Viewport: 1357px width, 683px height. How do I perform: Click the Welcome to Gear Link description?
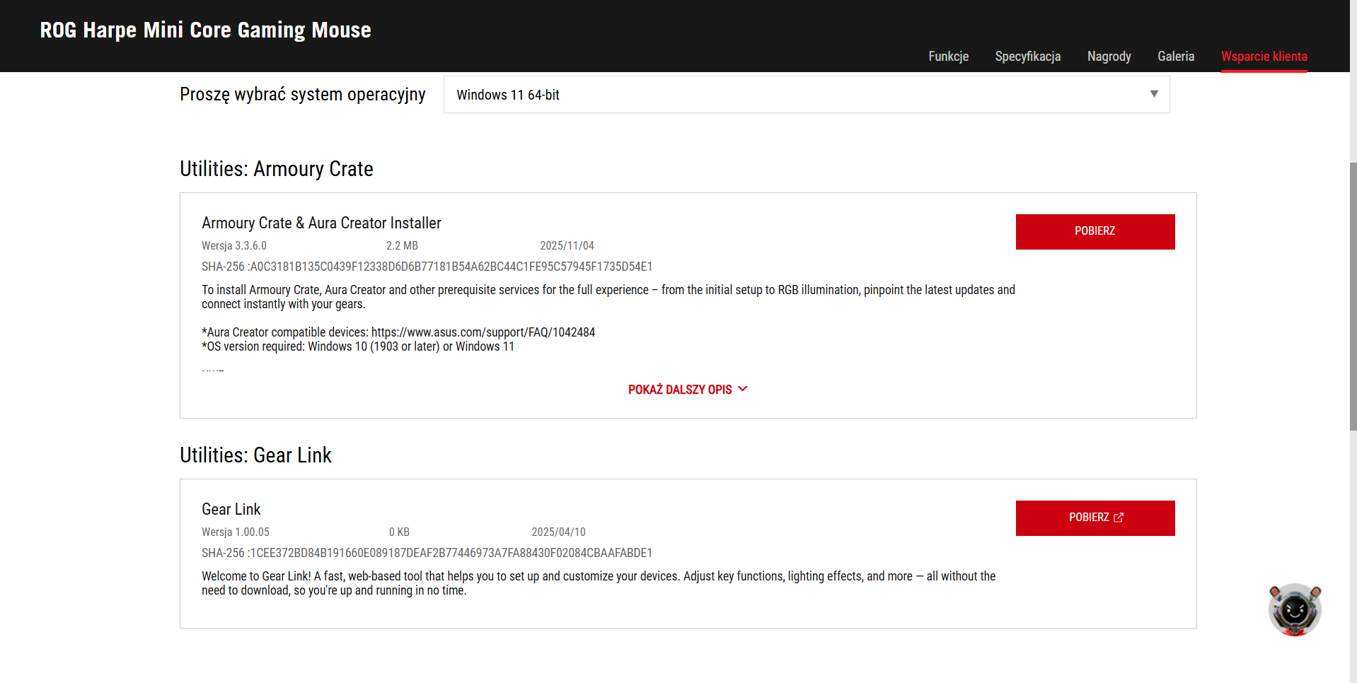(599, 583)
